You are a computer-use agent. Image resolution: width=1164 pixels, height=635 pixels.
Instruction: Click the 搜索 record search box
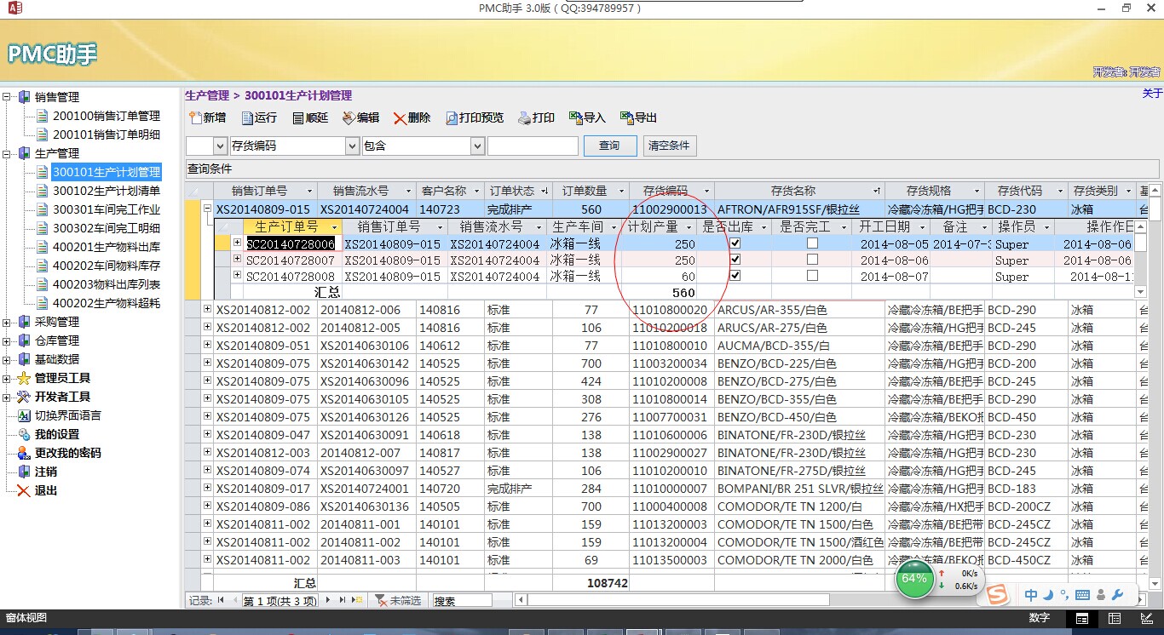[463, 600]
